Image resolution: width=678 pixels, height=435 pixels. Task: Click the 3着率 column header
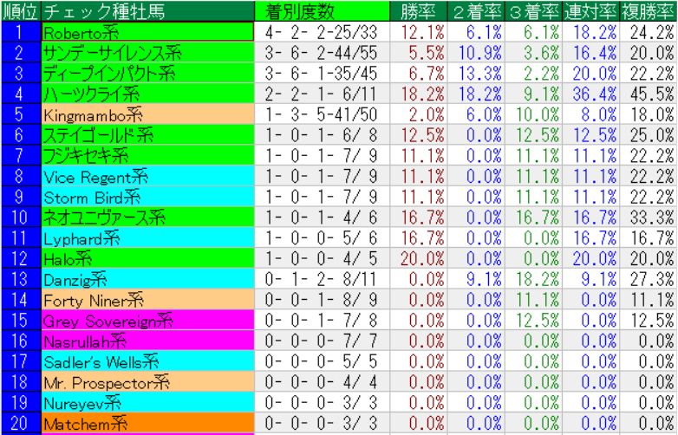533,10
